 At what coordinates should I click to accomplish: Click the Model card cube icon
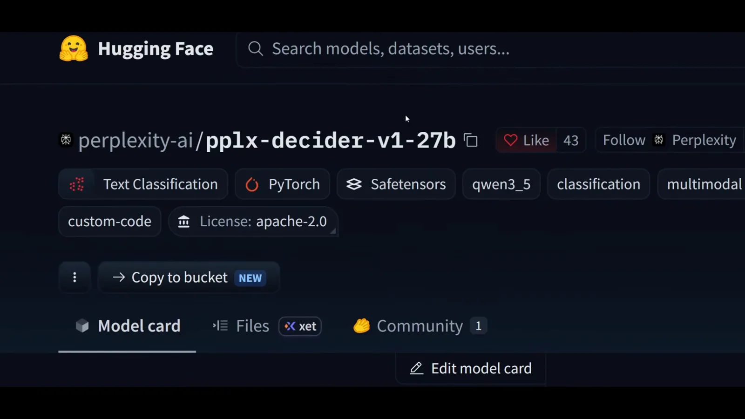click(82, 326)
